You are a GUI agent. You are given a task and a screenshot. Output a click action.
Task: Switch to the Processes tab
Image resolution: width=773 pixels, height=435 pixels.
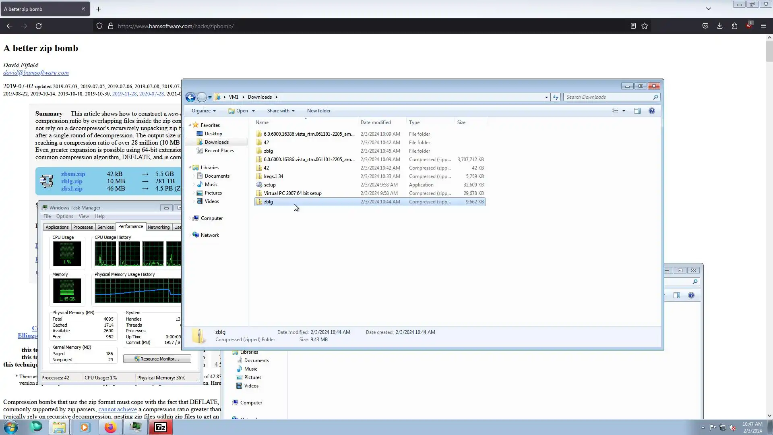83,227
